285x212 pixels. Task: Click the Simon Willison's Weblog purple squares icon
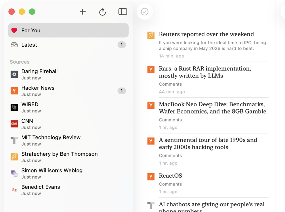(14, 174)
